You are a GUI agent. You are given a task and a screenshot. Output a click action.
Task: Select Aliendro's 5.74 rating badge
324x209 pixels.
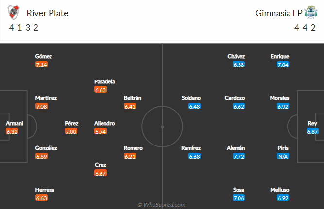coord(101,131)
